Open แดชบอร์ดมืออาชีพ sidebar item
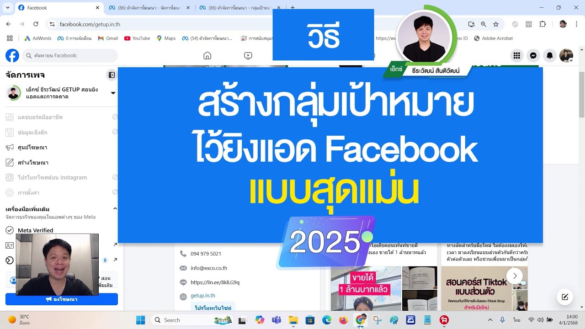Screen dimensions: 585x329 (62, 117)
